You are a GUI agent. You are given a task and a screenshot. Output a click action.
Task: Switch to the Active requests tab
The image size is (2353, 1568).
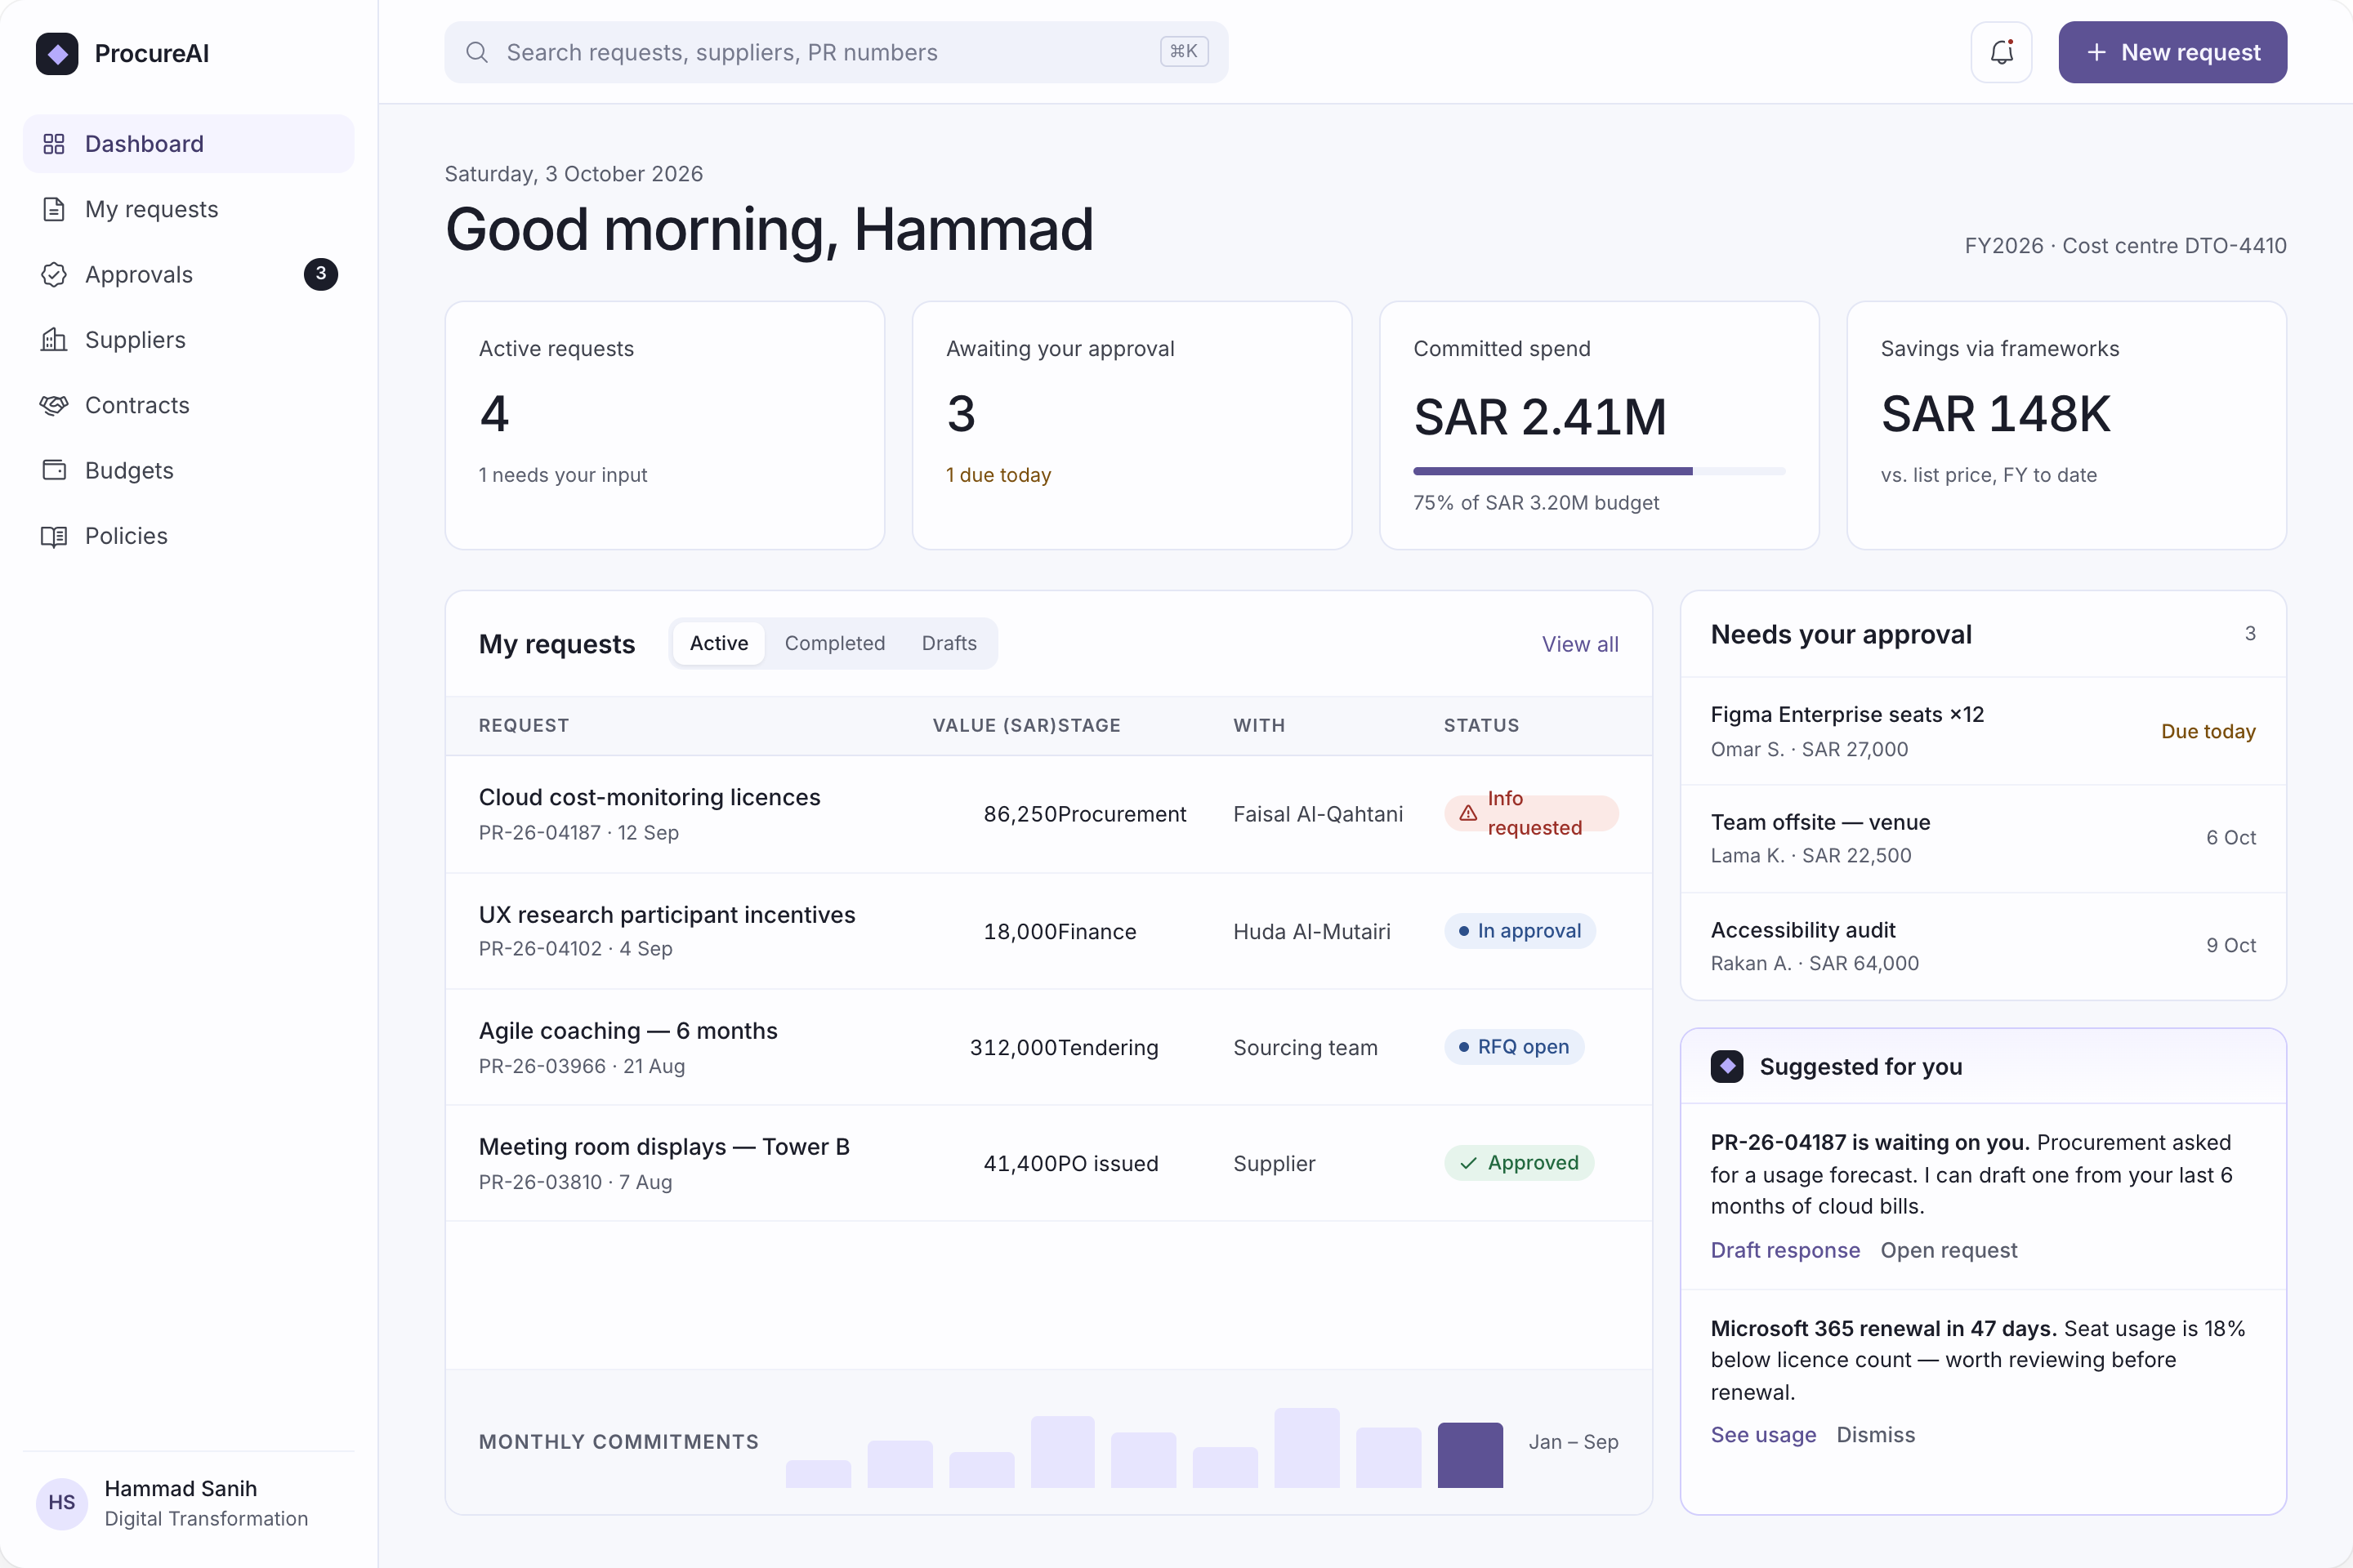718,643
